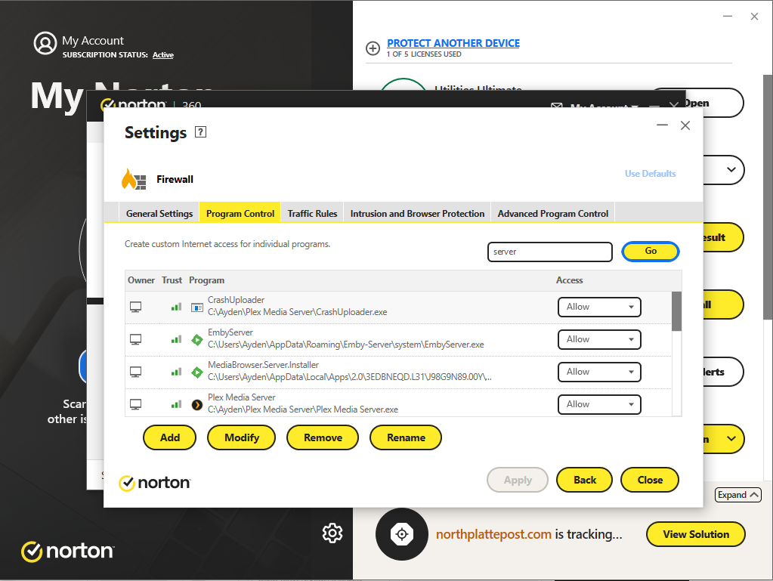Open the Settings help question mark icon
Image resolution: width=773 pixels, height=581 pixels.
[x=201, y=132]
